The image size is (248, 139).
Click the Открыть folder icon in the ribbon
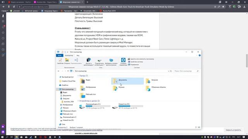pos(67,61)
